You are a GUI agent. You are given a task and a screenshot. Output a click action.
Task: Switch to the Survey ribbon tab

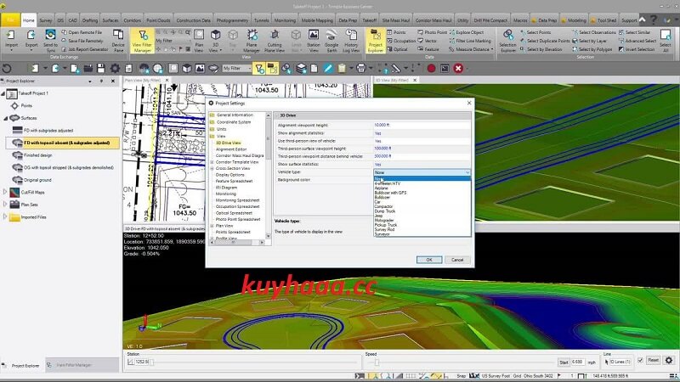click(46, 20)
